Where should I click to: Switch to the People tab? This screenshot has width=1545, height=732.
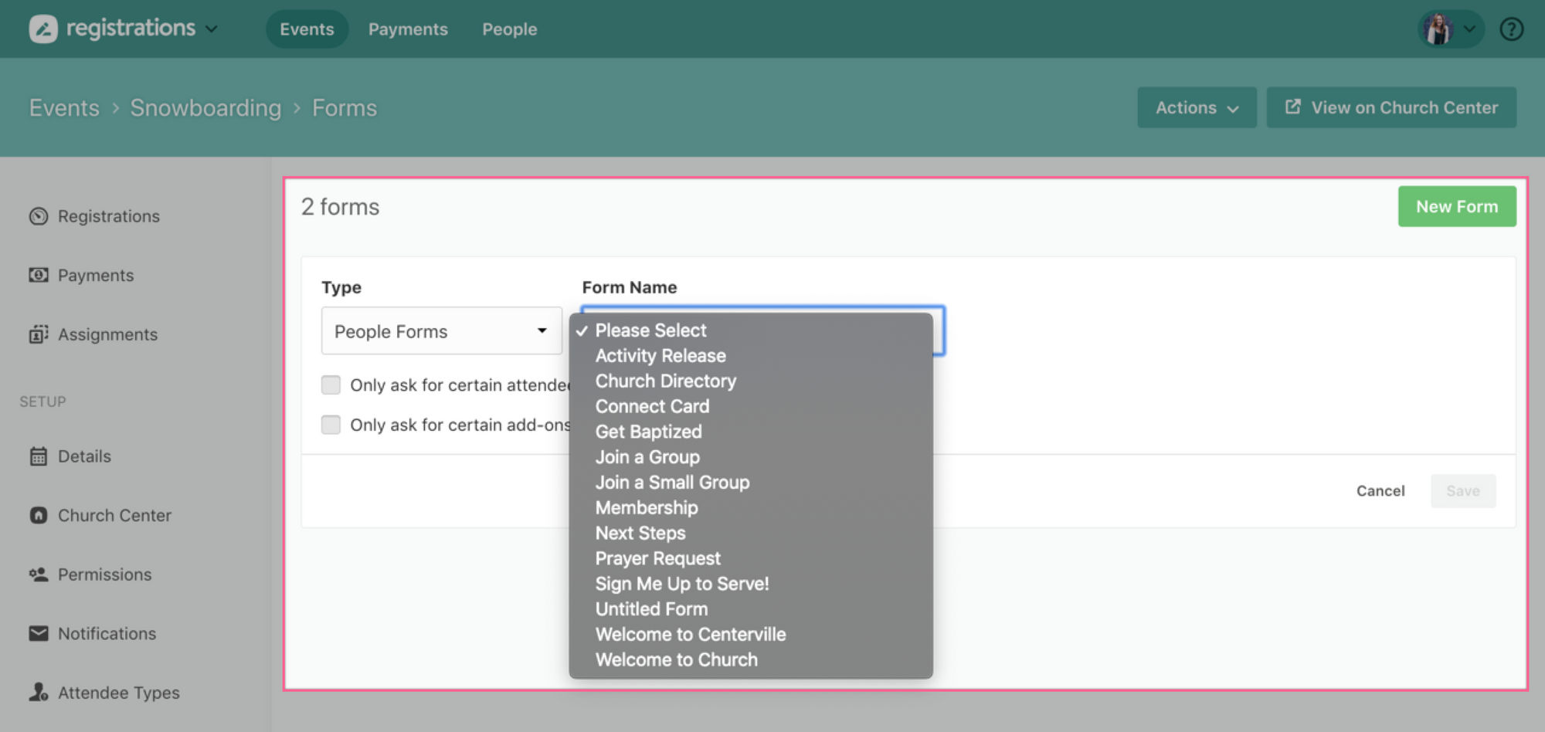pyautogui.click(x=509, y=29)
